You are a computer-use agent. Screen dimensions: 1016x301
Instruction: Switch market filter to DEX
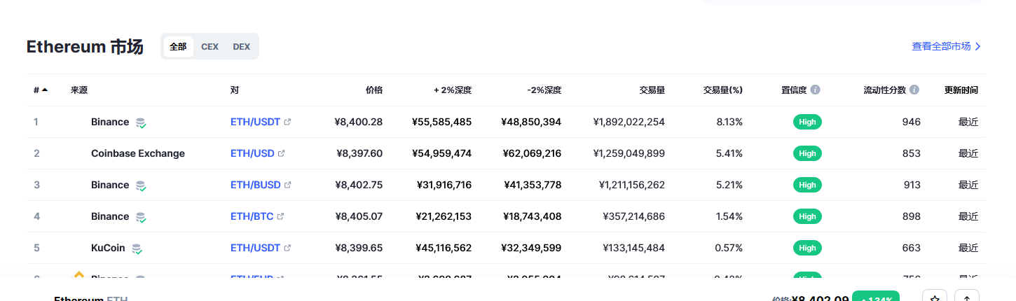click(242, 47)
